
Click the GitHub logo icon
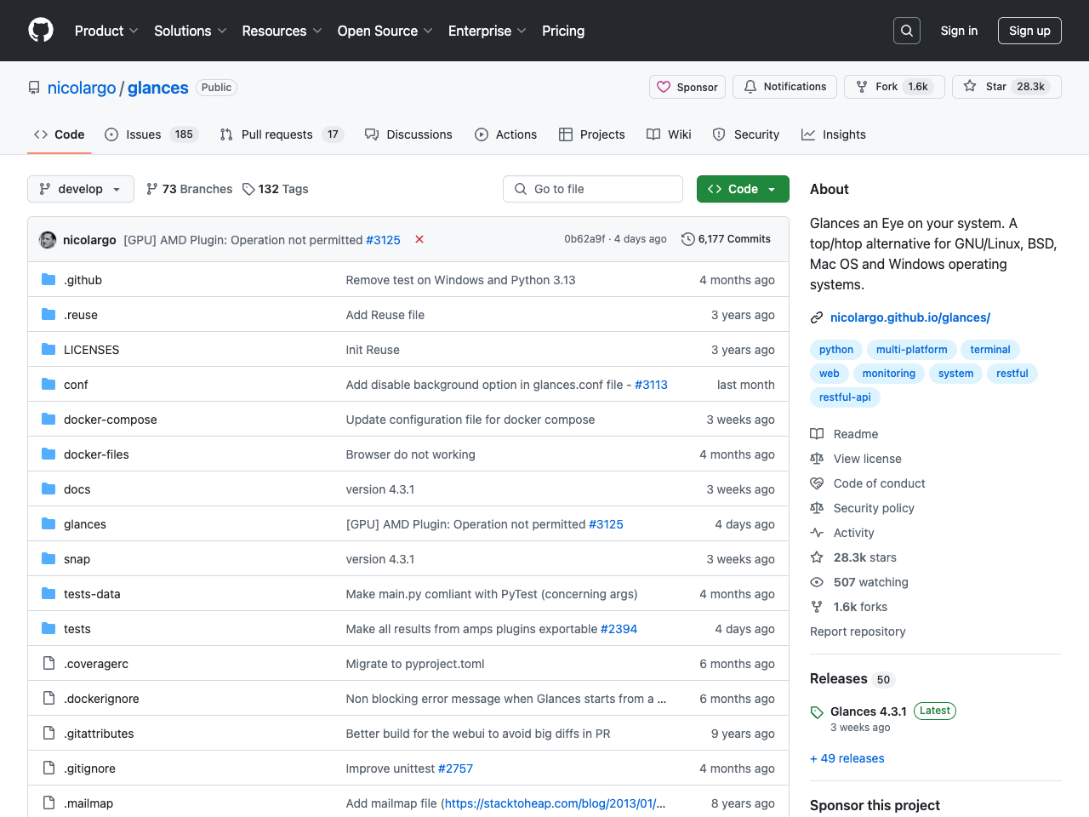(x=41, y=31)
